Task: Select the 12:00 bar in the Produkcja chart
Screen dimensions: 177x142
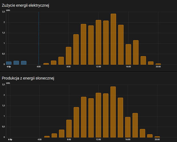Action: tap(98, 115)
